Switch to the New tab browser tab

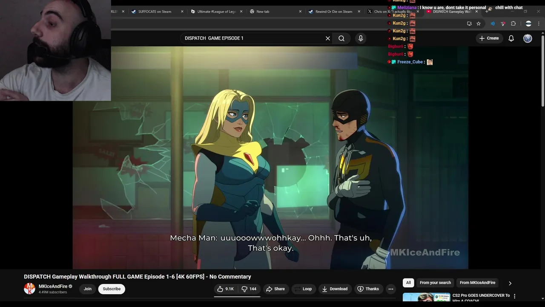coord(263,12)
